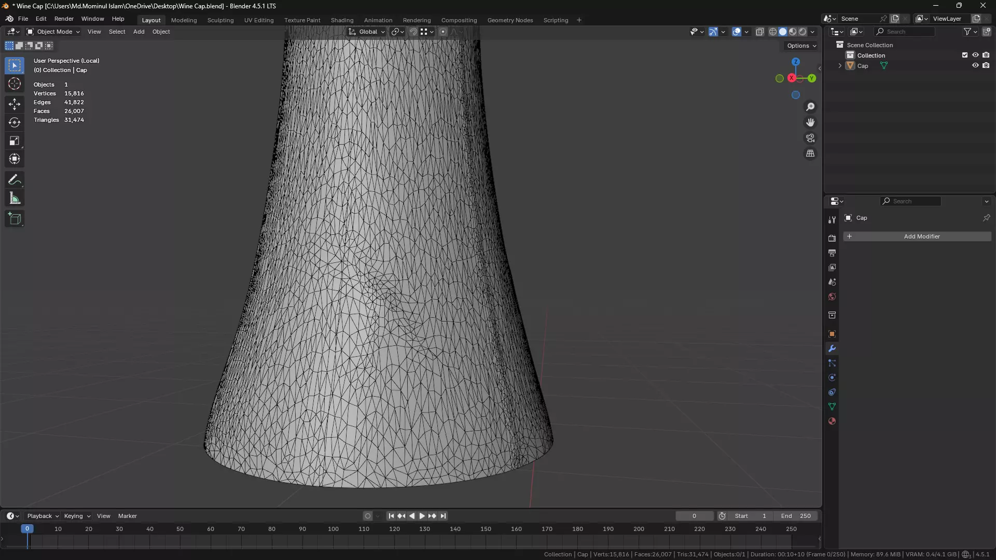The height and width of the screenshot is (560, 996).
Task: Toggle show gizmo button
Action: (713, 32)
